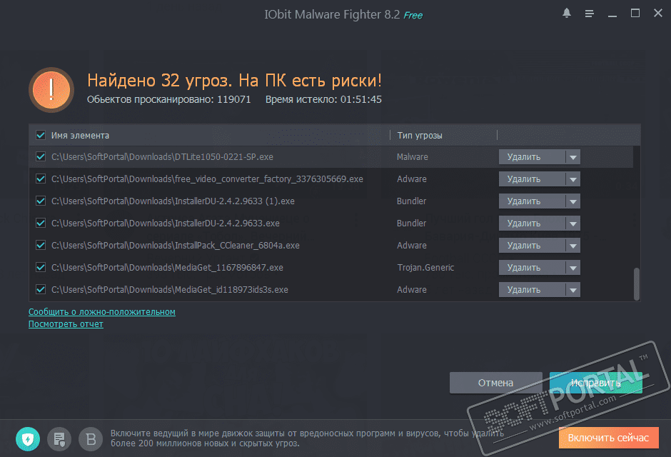Select the free_video_converter_factory_3376305669.exe path

(x=207, y=179)
